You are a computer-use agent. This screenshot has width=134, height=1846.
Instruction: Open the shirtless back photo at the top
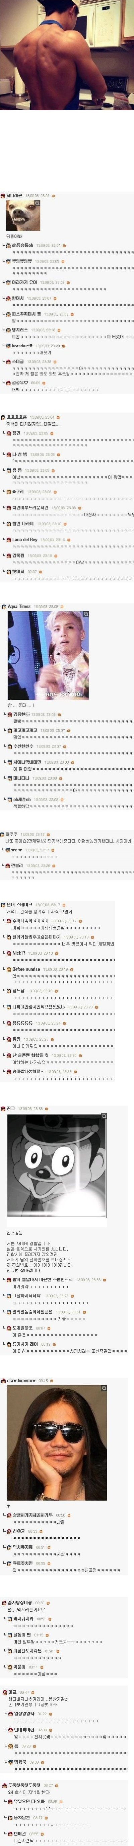tap(66, 54)
